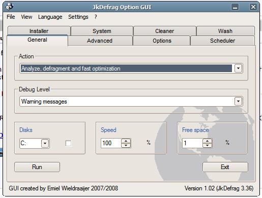Click the Warning messages combo box
Viewport: 262px width, 198px height.
coord(131,102)
